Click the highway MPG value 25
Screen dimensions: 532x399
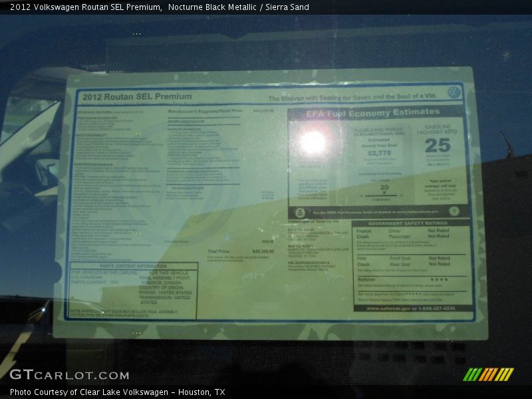click(438, 146)
